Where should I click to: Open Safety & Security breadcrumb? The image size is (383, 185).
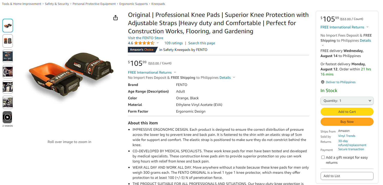tap(57, 4)
